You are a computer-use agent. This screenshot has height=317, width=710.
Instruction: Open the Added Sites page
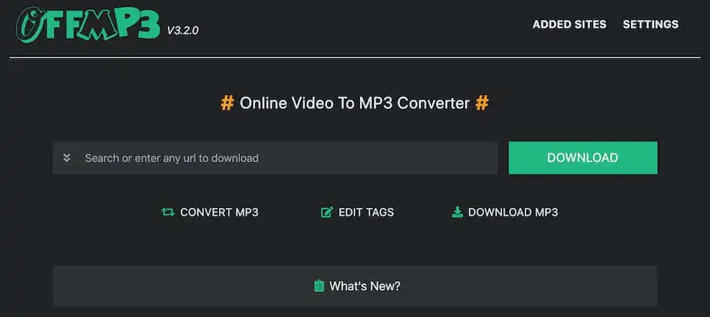pyautogui.click(x=569, y=24)
